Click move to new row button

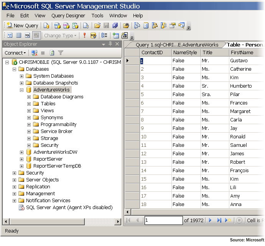[x=228, y=220]
